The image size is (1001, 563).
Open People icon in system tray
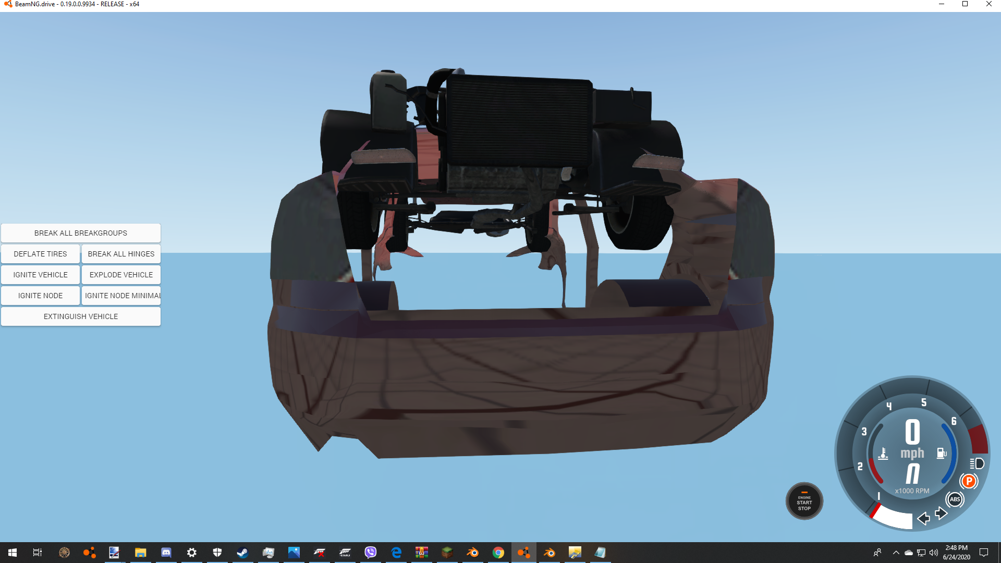pos(877,553)
